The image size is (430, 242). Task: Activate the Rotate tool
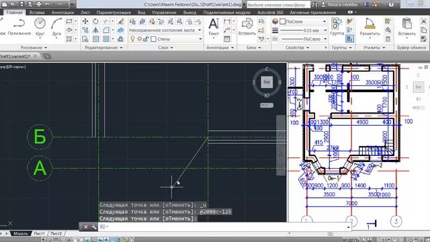(95, 21)
